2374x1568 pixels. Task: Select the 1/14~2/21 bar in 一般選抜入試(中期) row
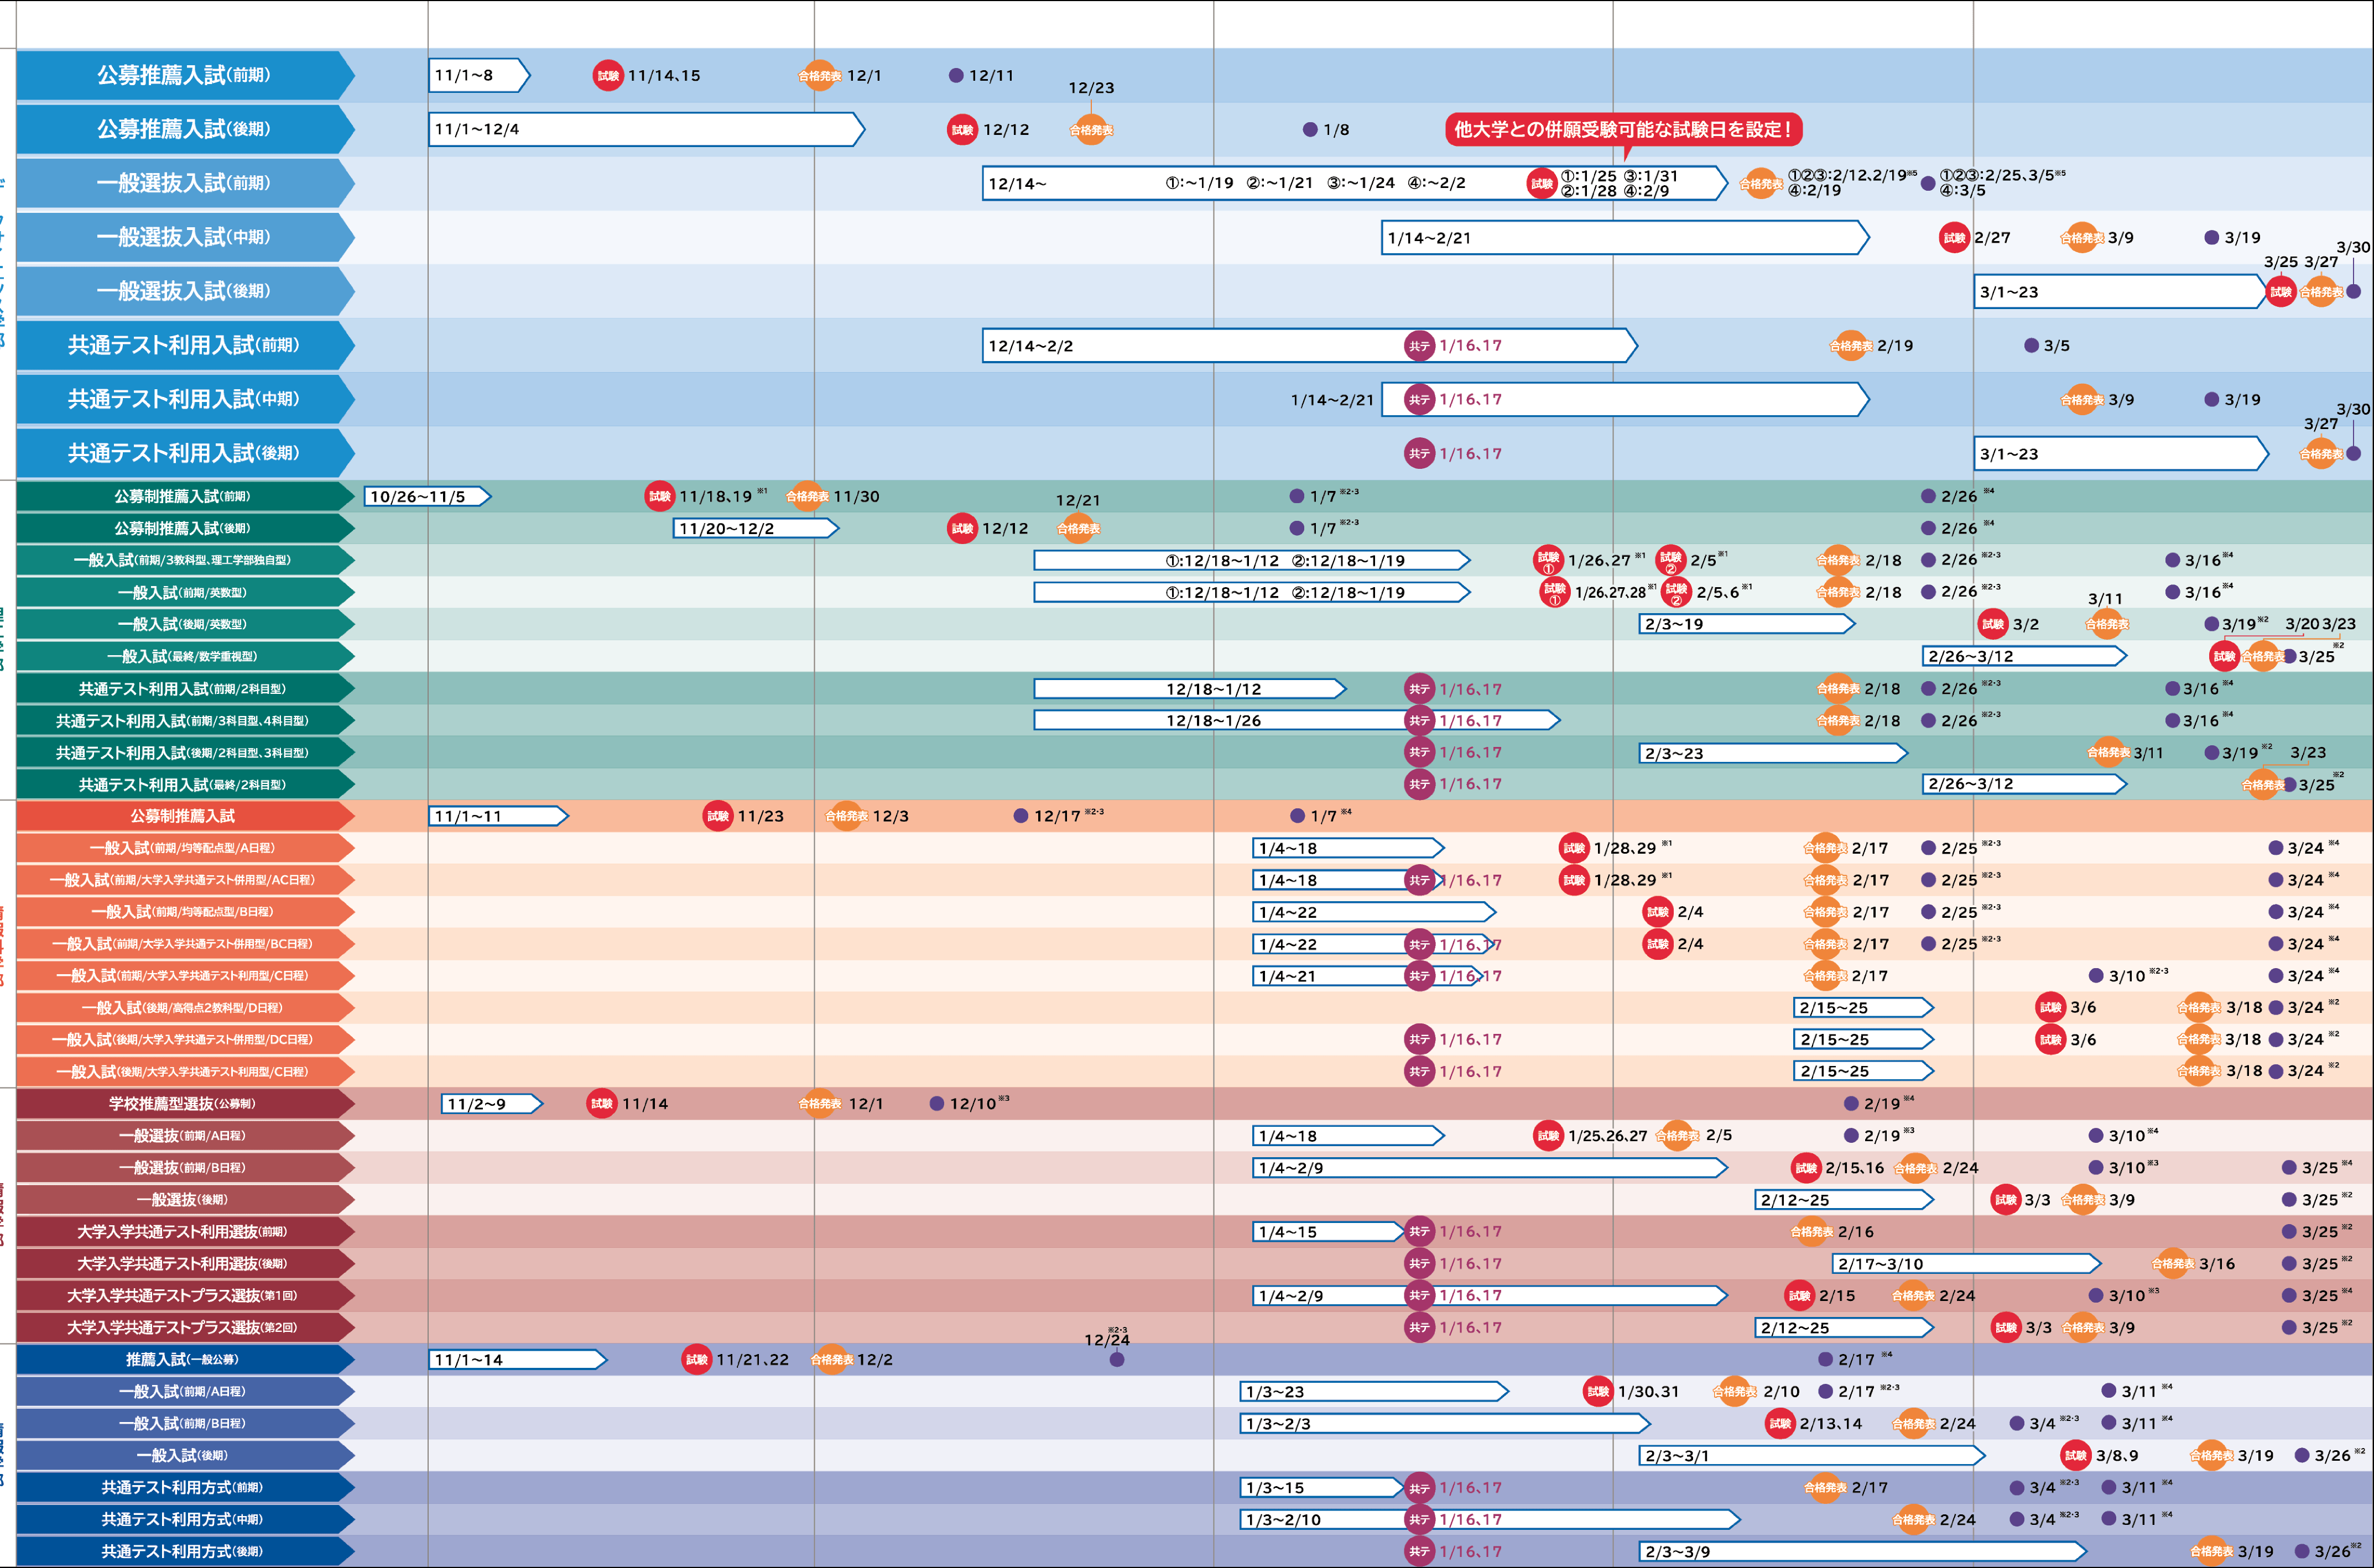[x=1626, y=237]
